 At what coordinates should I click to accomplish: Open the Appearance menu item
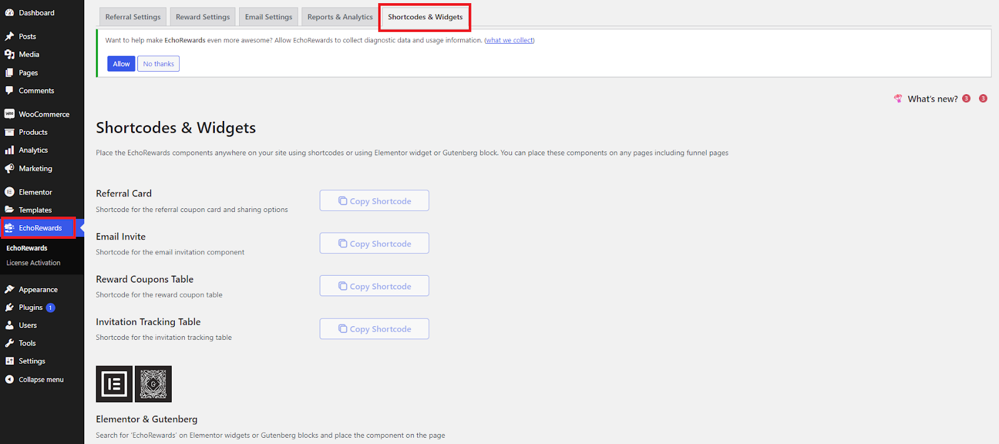tap(38, 289)
